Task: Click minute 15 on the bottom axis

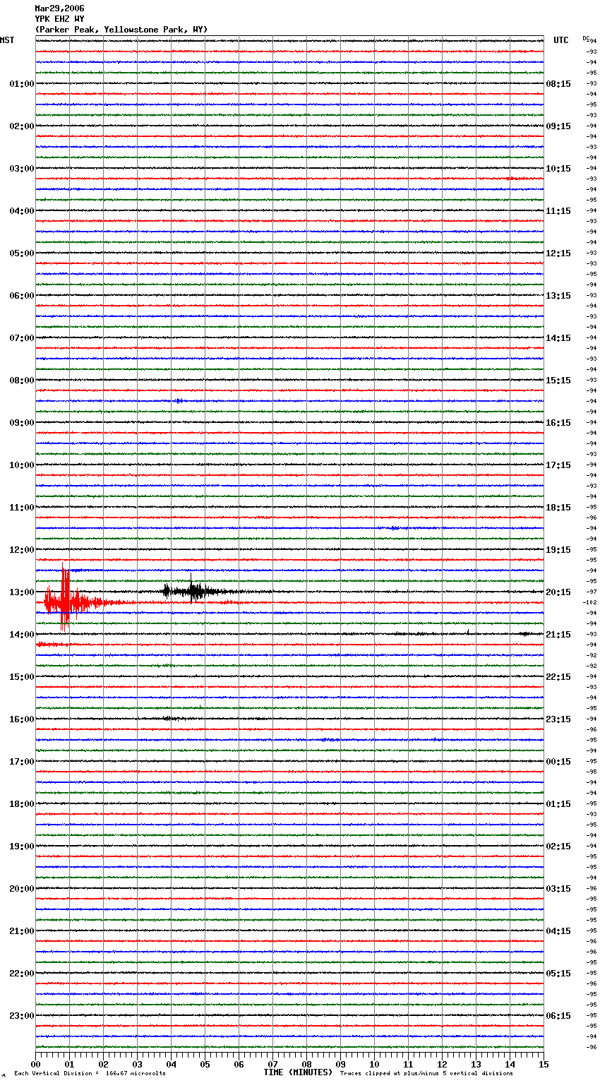Action: [x=543, y=1064]
